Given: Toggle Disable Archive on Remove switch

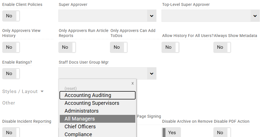Looking at the screenshot, I should tap(171, 133).
